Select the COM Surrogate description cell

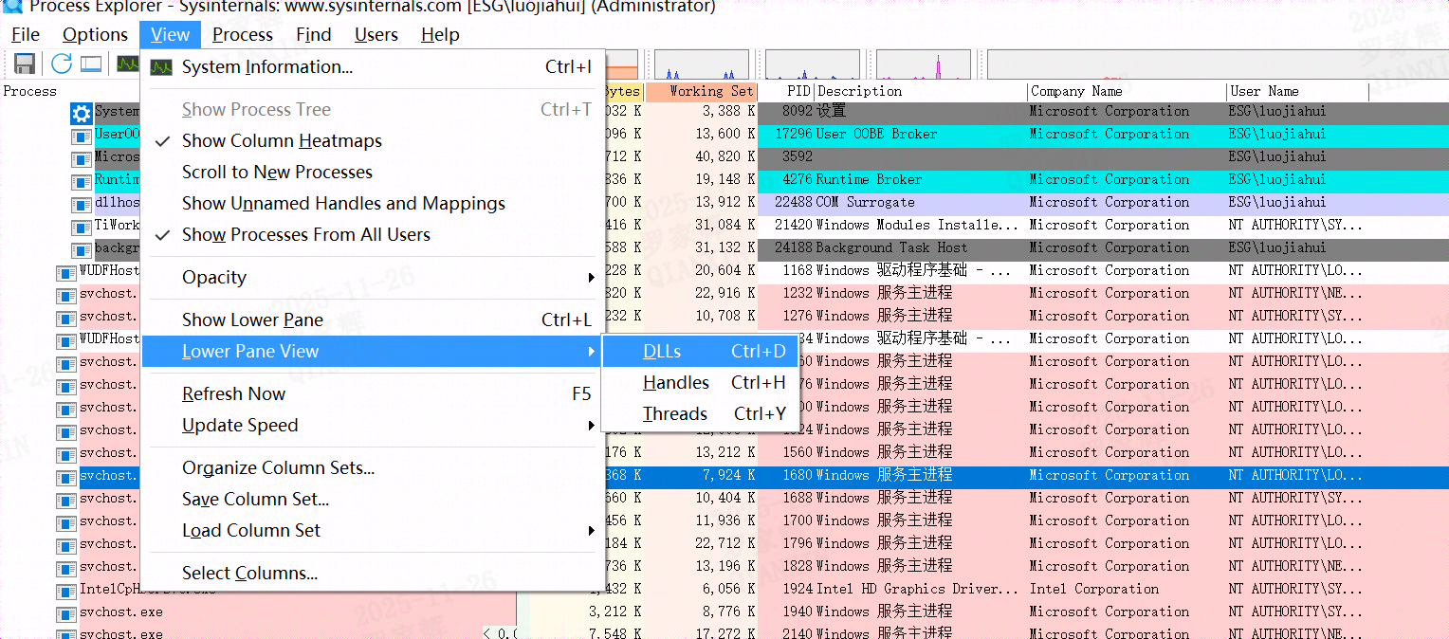click(865, 202)
